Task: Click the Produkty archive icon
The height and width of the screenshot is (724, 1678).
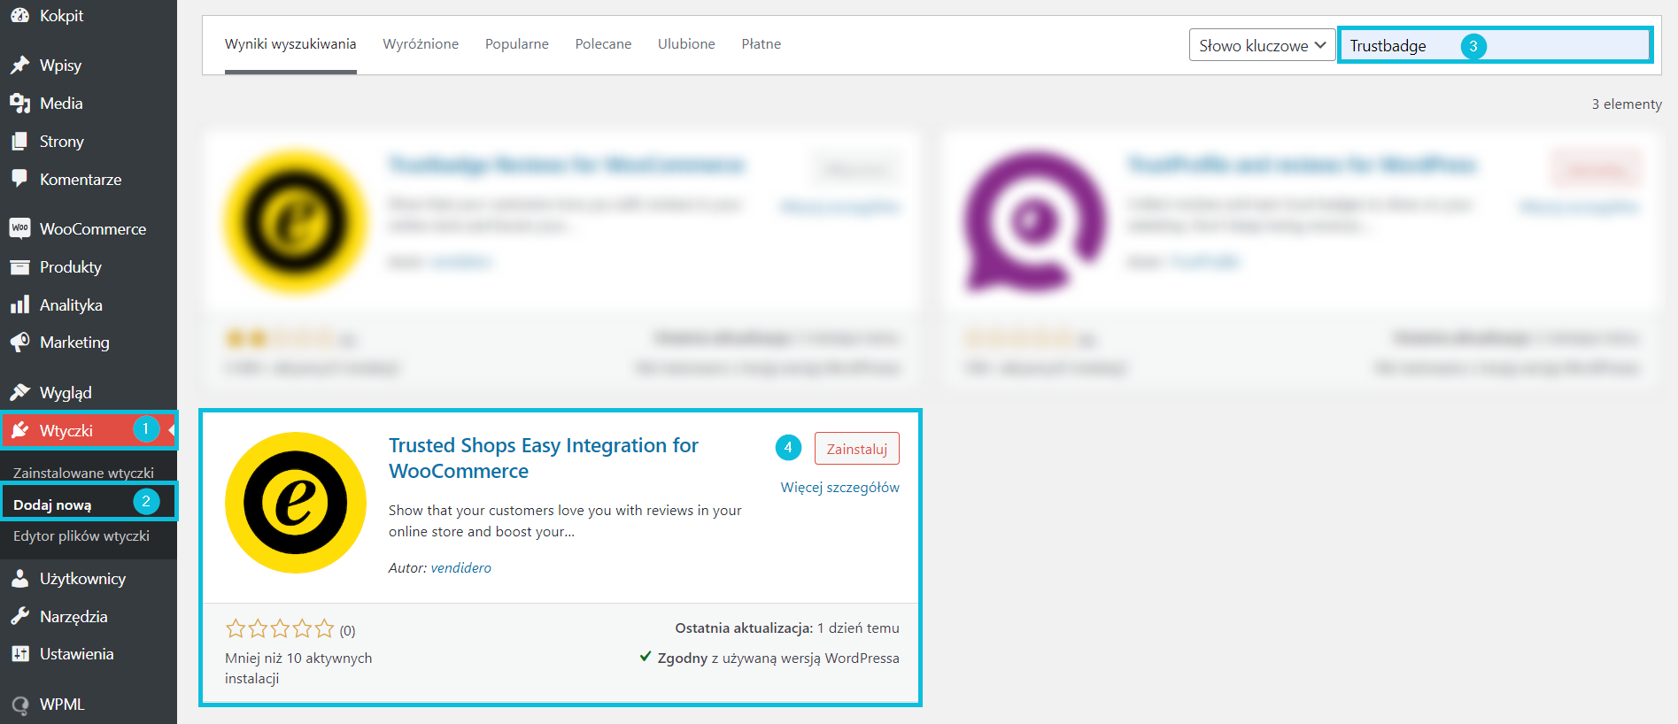Action: (19, 266)
